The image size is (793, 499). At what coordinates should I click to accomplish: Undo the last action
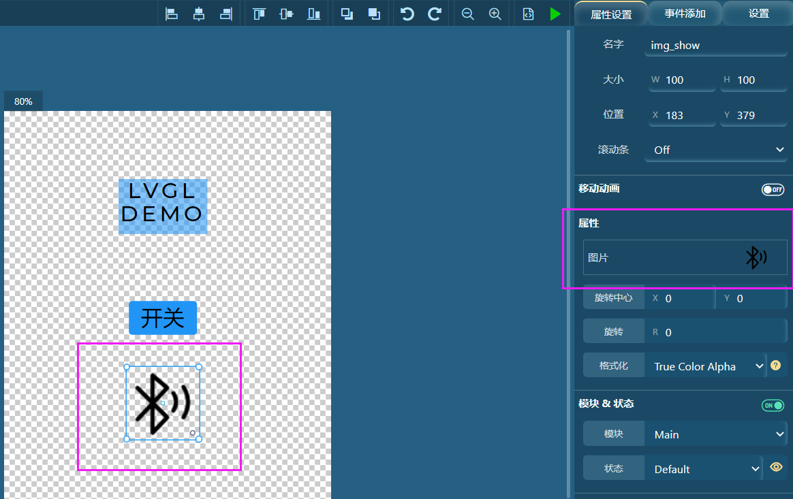(407, 14)
